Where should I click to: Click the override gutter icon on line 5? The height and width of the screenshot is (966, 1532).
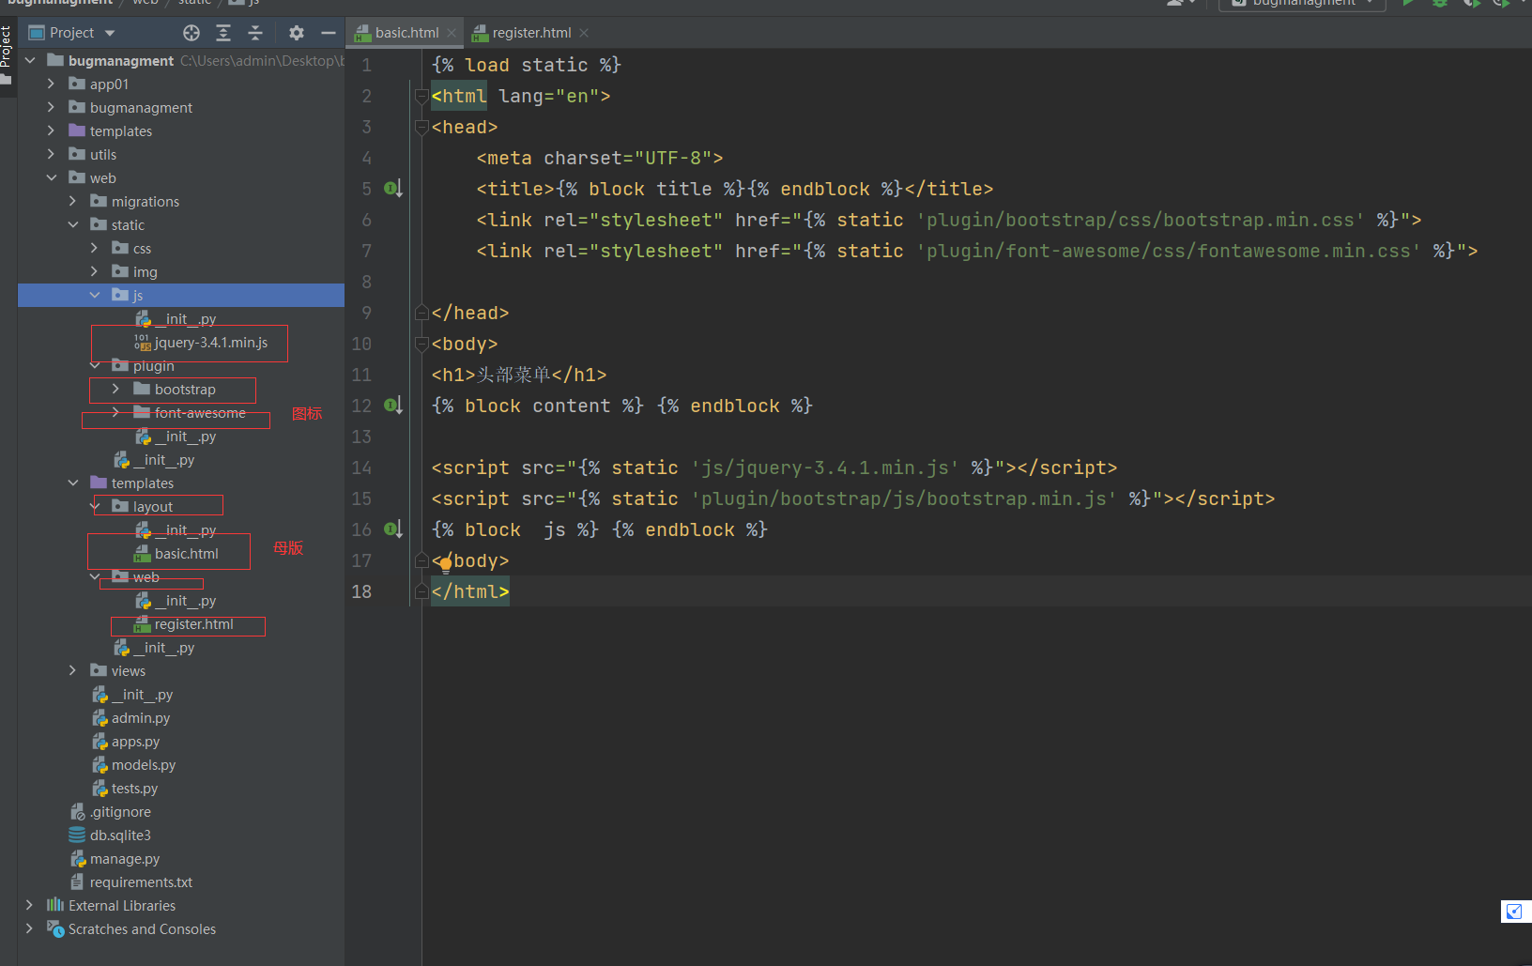point(393,189)
